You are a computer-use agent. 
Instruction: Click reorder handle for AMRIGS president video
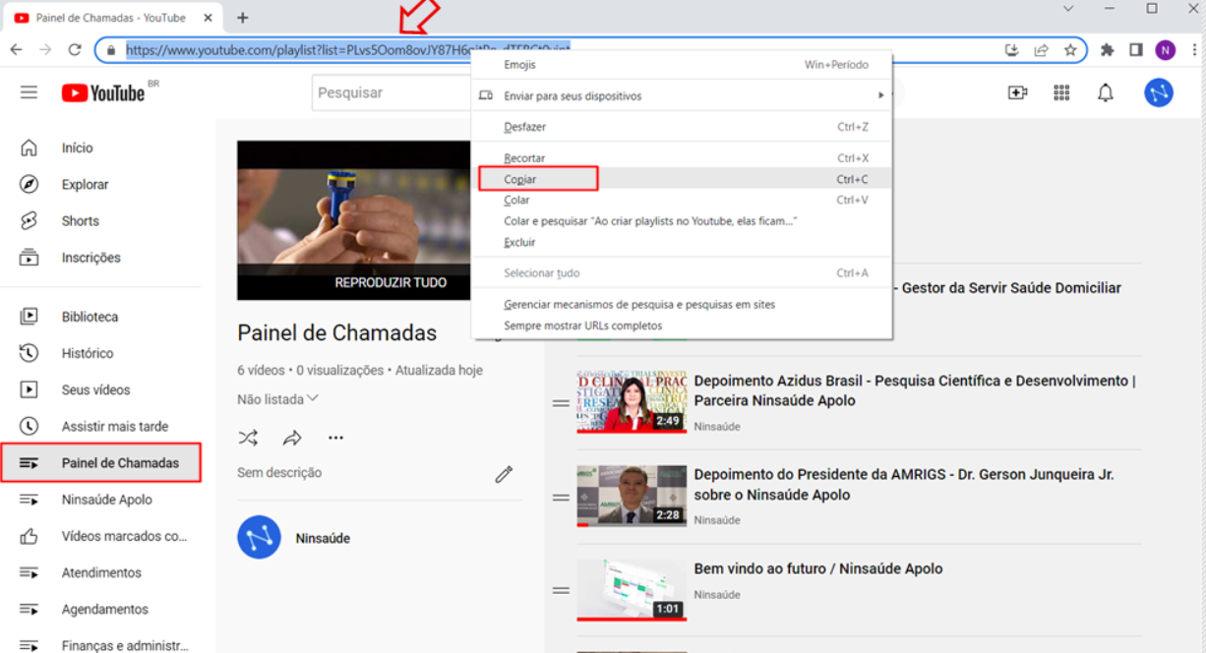click(x=561, y=498)
